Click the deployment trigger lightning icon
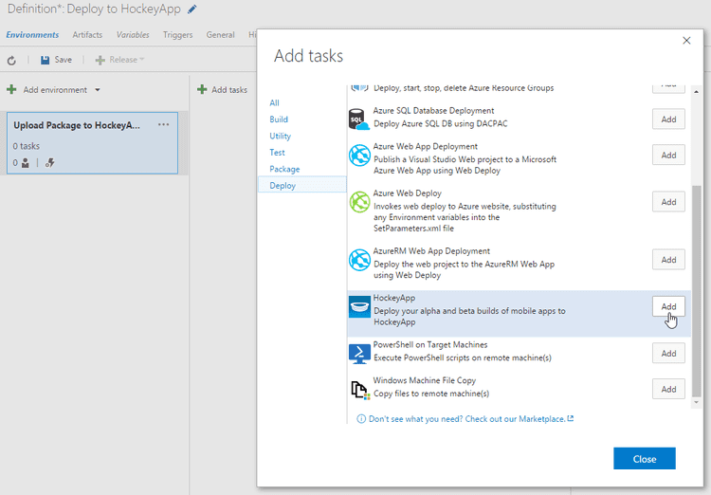This screenshot has width=711, height=495. tap(50, 163)
